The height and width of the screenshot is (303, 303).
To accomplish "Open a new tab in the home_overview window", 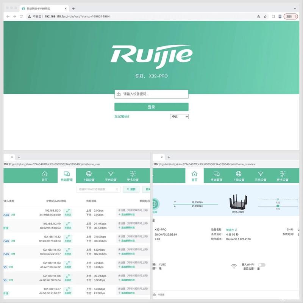I will tap(169, 157).
